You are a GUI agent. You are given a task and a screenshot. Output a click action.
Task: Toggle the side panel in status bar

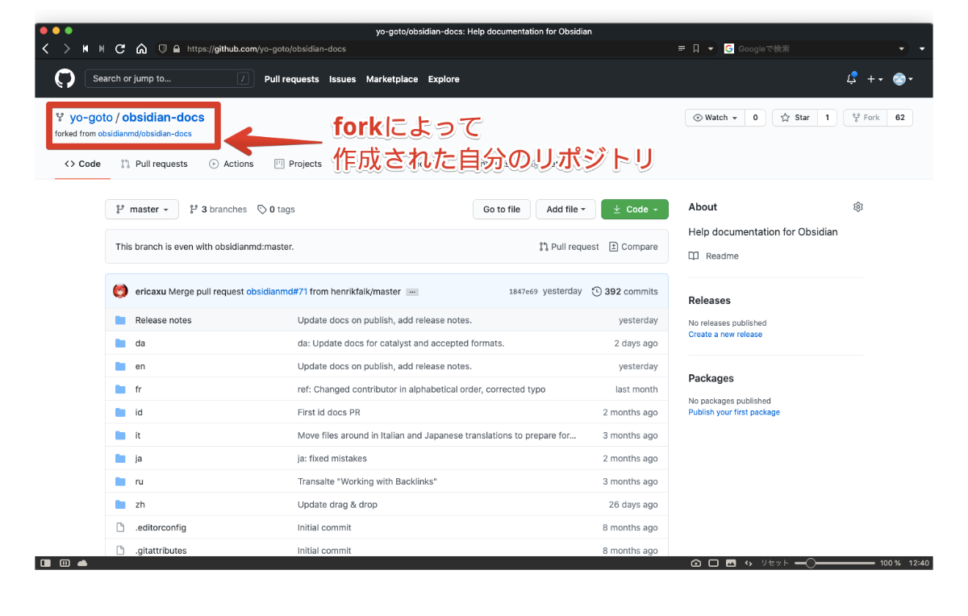point(46,563)
